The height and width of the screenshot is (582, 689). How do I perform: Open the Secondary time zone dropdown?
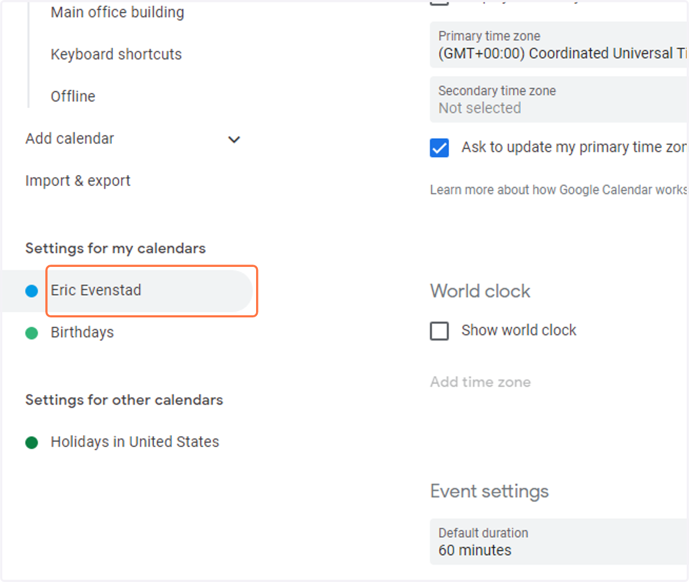[558, 99]
